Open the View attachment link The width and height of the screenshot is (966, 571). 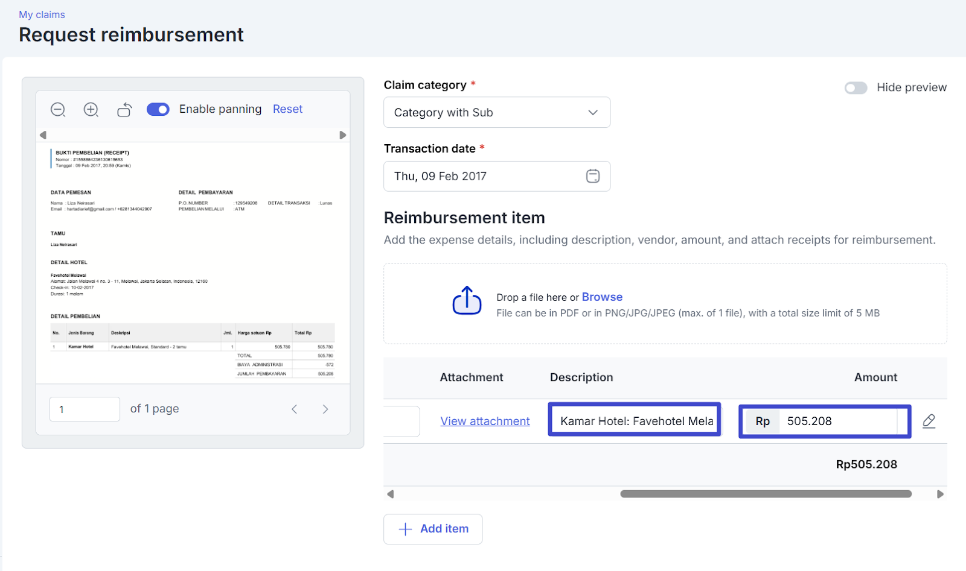click(485, 421)
